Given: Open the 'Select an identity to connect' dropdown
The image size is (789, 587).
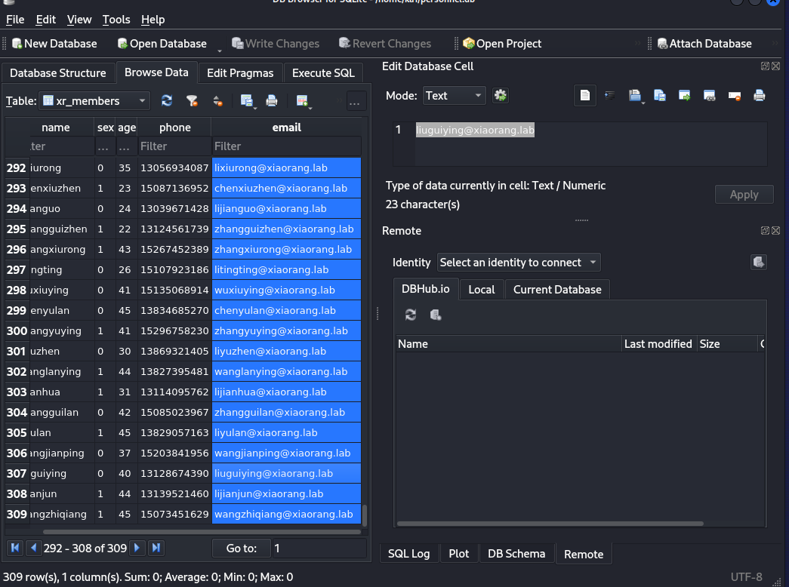Looking at the screenshot, I should coord(518,262).
